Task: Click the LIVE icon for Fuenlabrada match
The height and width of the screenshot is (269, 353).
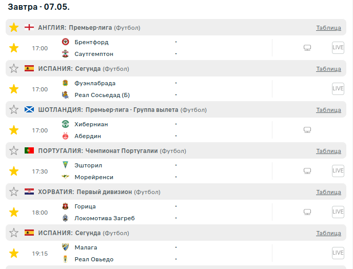Action: pos(338,89)
